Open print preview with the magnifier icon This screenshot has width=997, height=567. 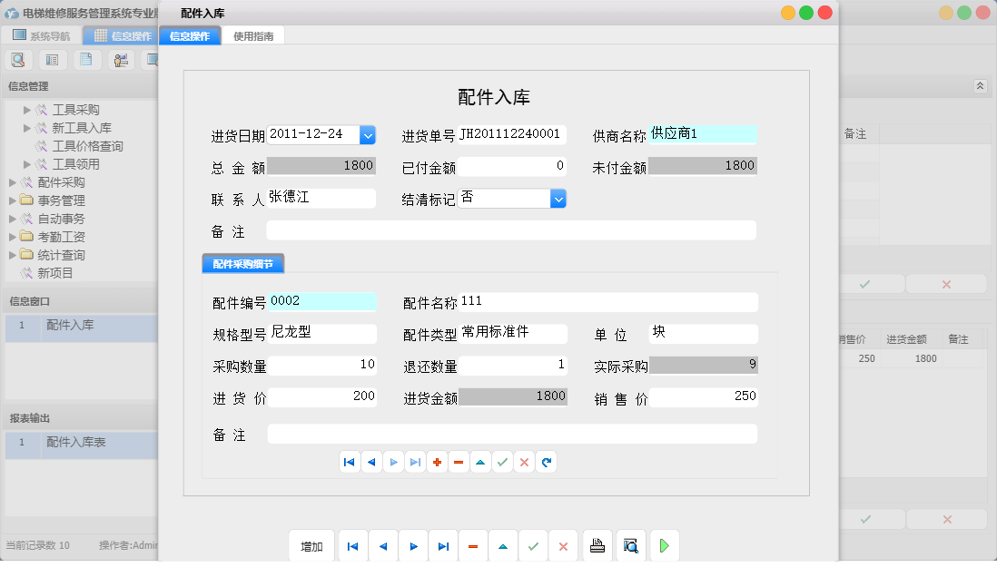click(631, 545)
